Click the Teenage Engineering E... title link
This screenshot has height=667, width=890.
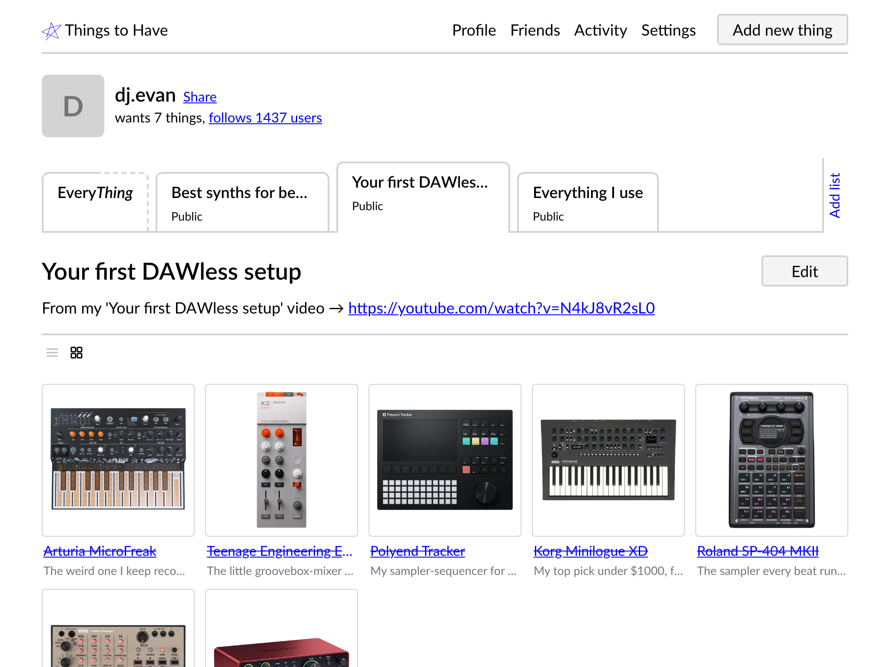280,551
